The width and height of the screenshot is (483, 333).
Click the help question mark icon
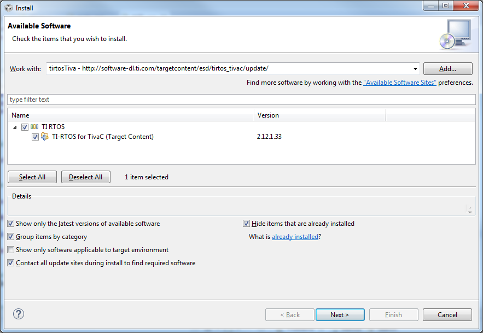tap(19, 314)
